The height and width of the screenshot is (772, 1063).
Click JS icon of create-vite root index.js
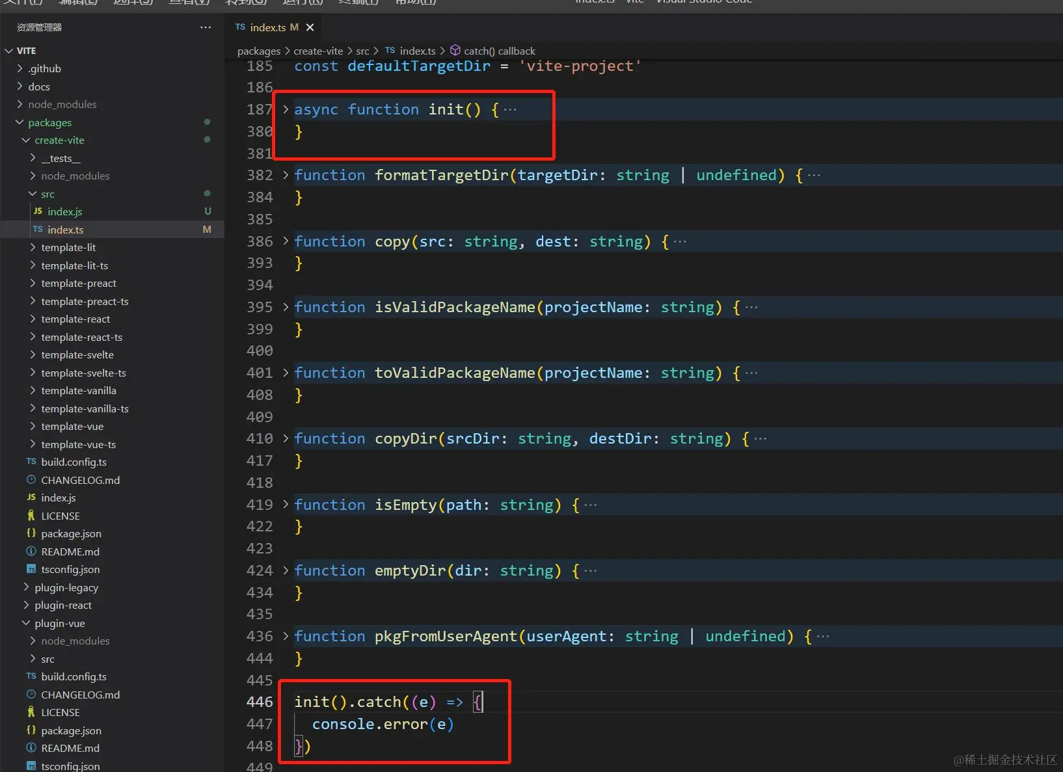31,498
